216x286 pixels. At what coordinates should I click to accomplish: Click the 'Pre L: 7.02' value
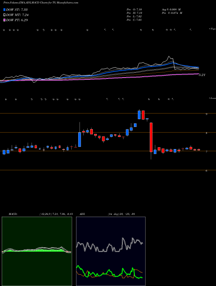pos(134,16)
